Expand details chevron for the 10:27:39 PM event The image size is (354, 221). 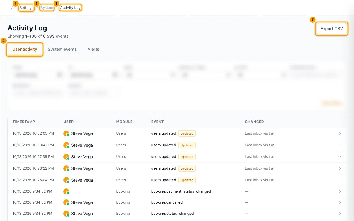point(340,157)
